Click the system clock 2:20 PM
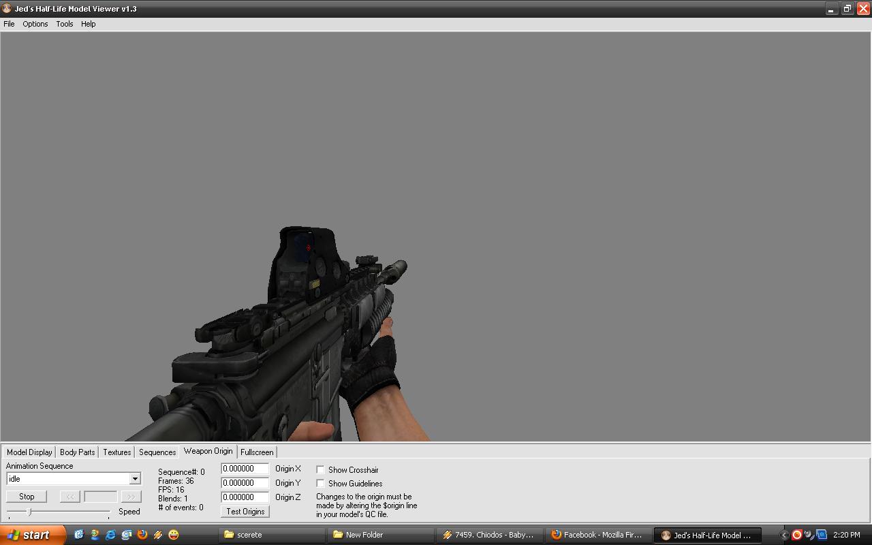The width and height of the screenshot is (872, 545). point(847,535)
